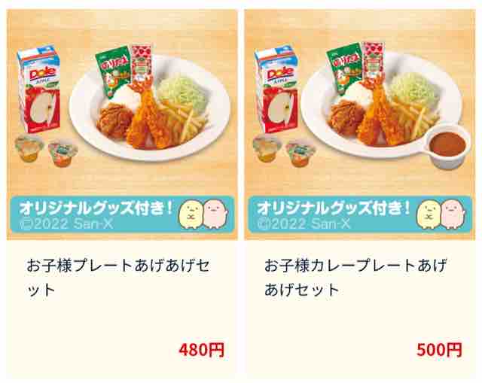The image size is (482, 383).
Task: Click the curry sauce cup in right image
Action: [x=448, y=145]
